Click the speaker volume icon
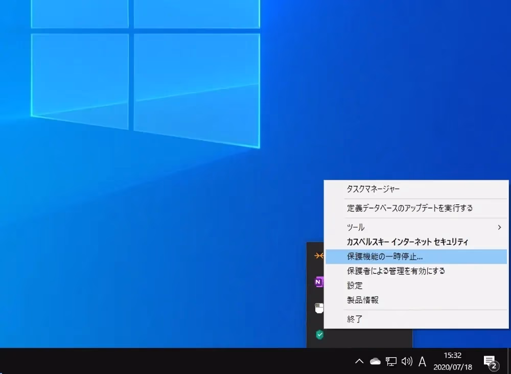Image resolution: width=511 pixels, height=374 pixels. [407, 362]
